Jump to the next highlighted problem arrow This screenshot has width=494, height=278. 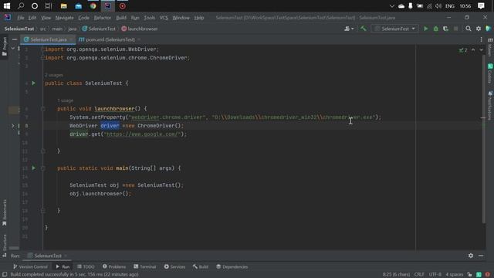[x=481, y=49]
